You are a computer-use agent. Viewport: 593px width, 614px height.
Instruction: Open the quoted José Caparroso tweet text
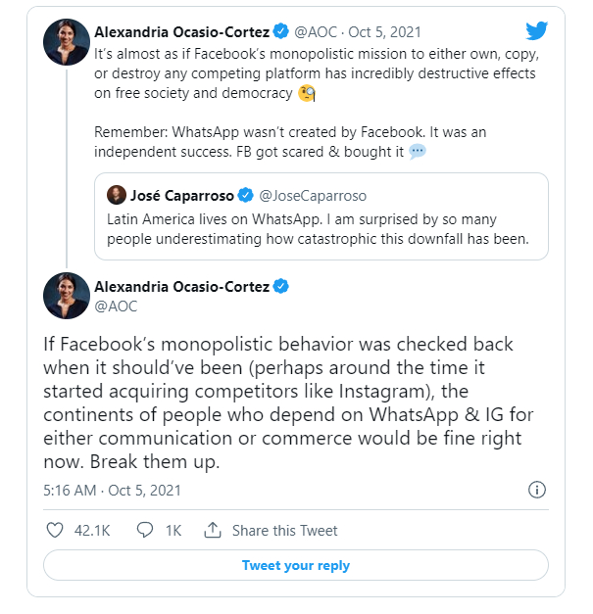[315, 227]
